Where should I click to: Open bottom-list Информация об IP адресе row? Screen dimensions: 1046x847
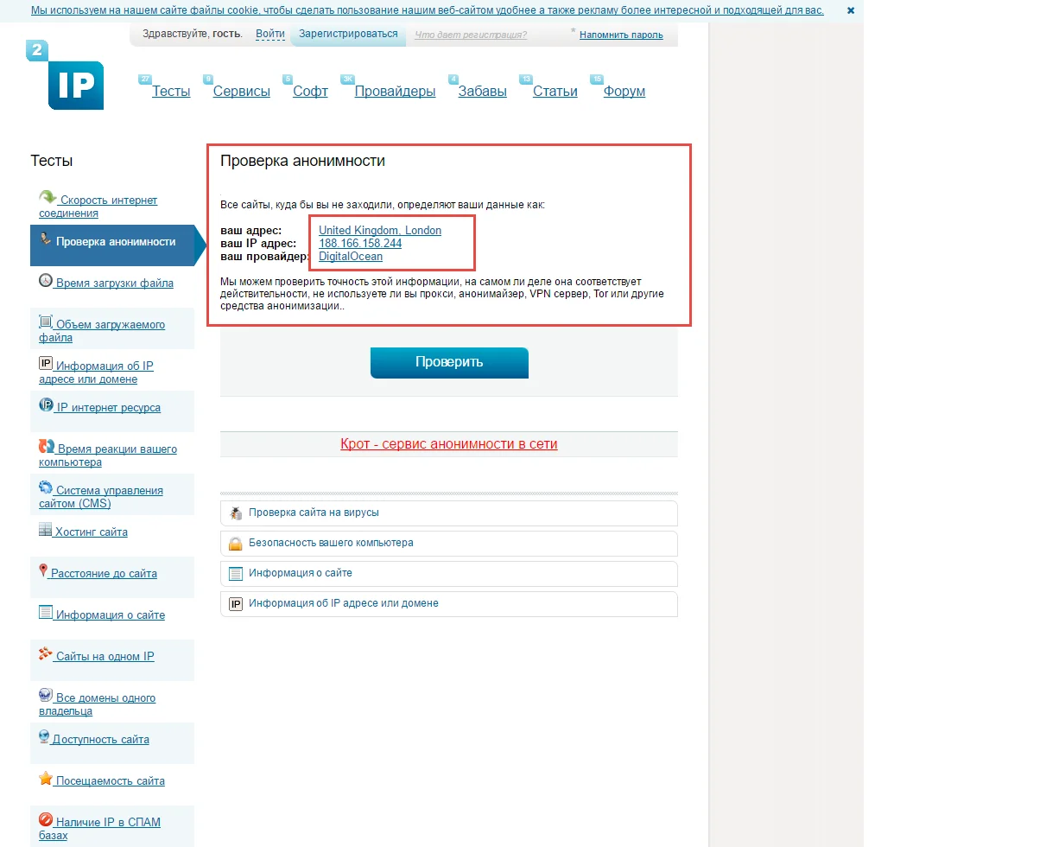tap(449, 604)
